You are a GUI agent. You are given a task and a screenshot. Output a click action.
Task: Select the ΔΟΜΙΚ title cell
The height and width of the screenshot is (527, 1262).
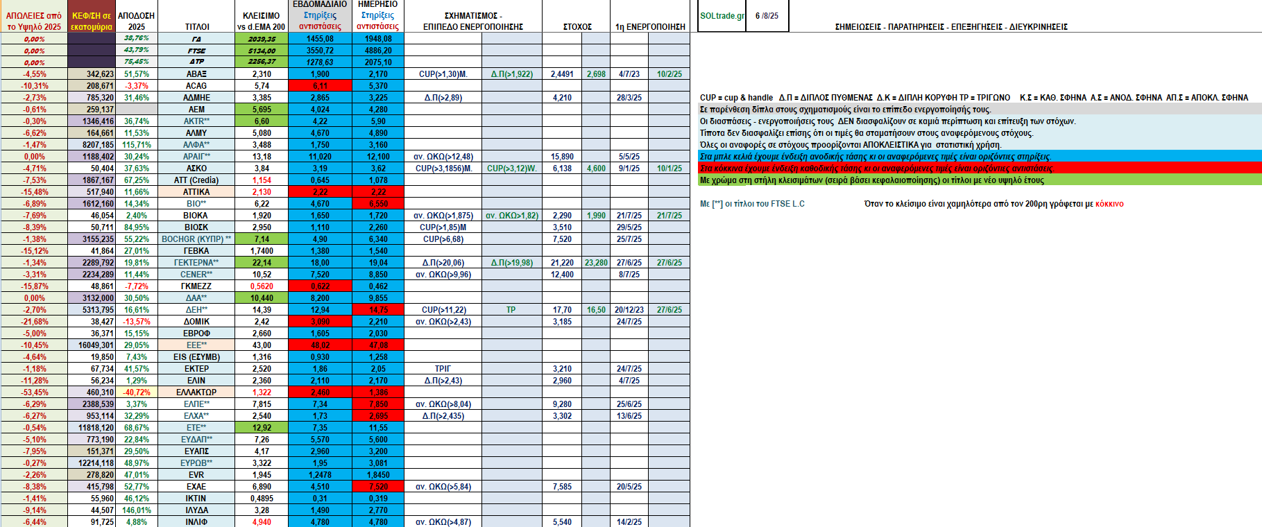coord(196,322)
